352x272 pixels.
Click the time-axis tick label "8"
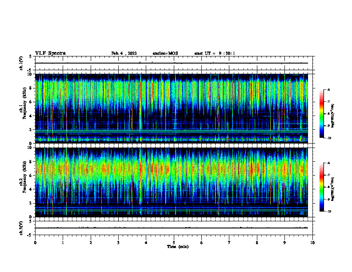pos(257,243)
